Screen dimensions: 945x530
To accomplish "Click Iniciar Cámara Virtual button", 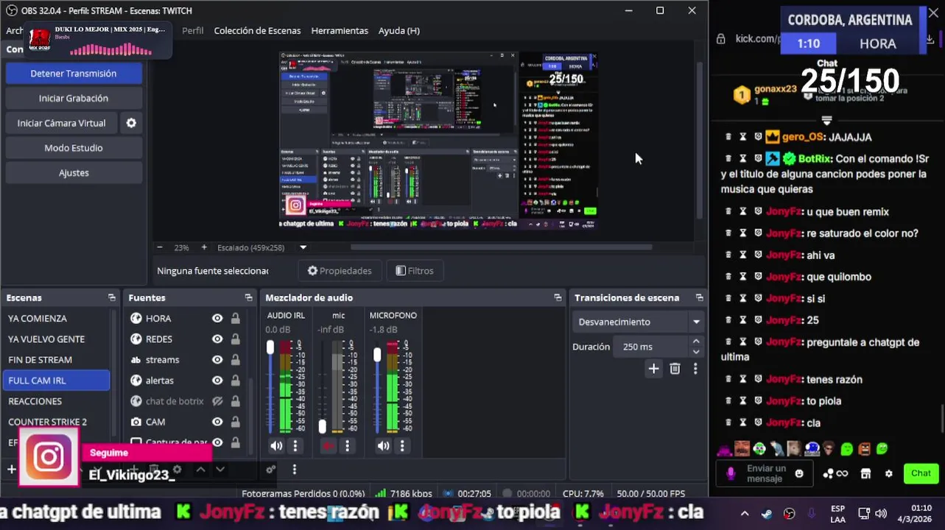I will [62, 123].
